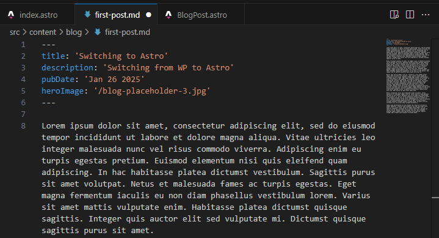Open the preview to the side icon
Screen dimensions: 439x238
click(394, 15)
